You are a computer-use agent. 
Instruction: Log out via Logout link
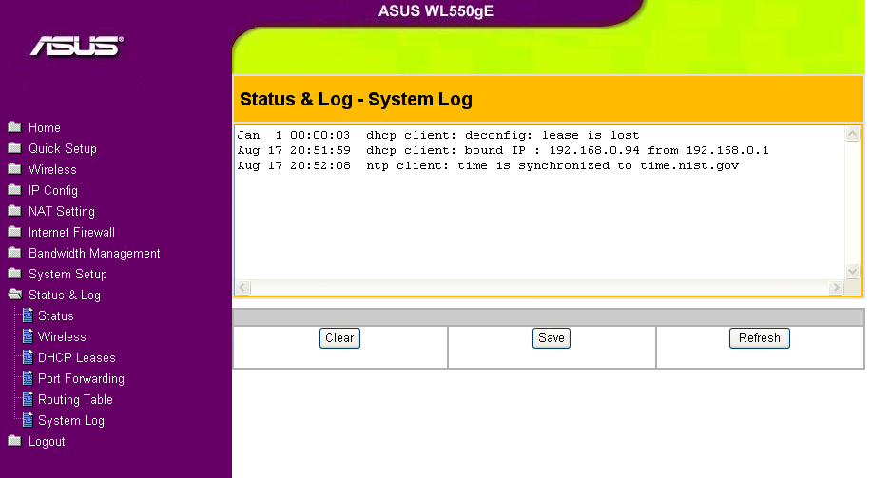click(47, 441)
